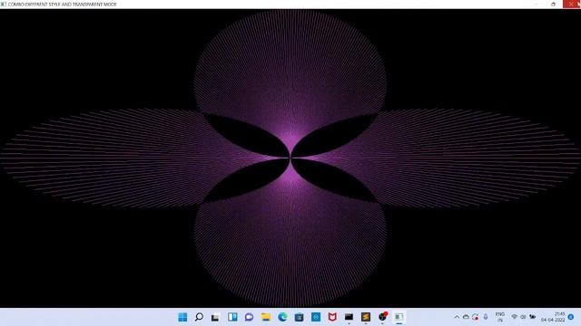Open the Widgets panel icon
The width and height of the screenshot is (581, 326).
(232, 317)
